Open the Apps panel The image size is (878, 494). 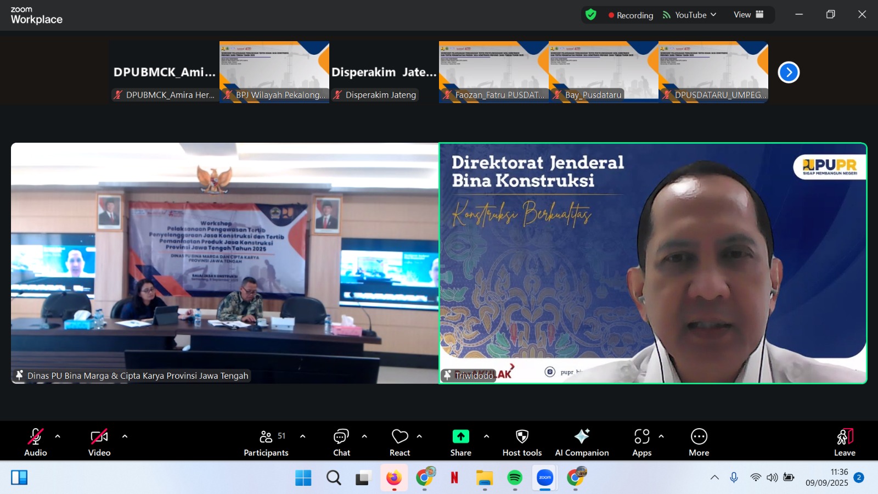(x=641, y=442)
